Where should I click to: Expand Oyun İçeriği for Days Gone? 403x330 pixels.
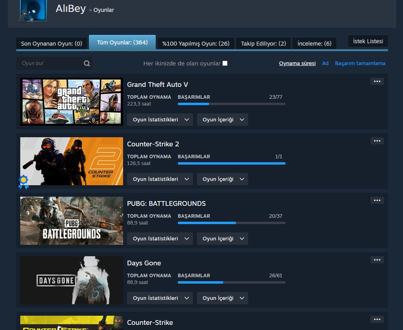[223, 298]
